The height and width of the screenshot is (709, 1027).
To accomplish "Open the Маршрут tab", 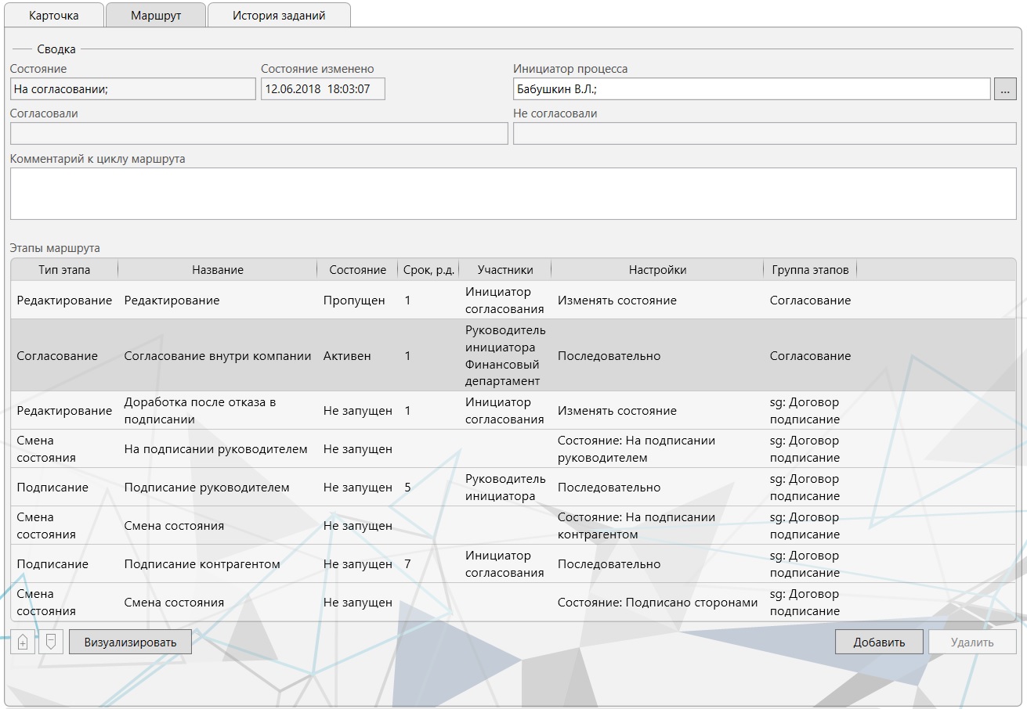I will coord(155,16).
